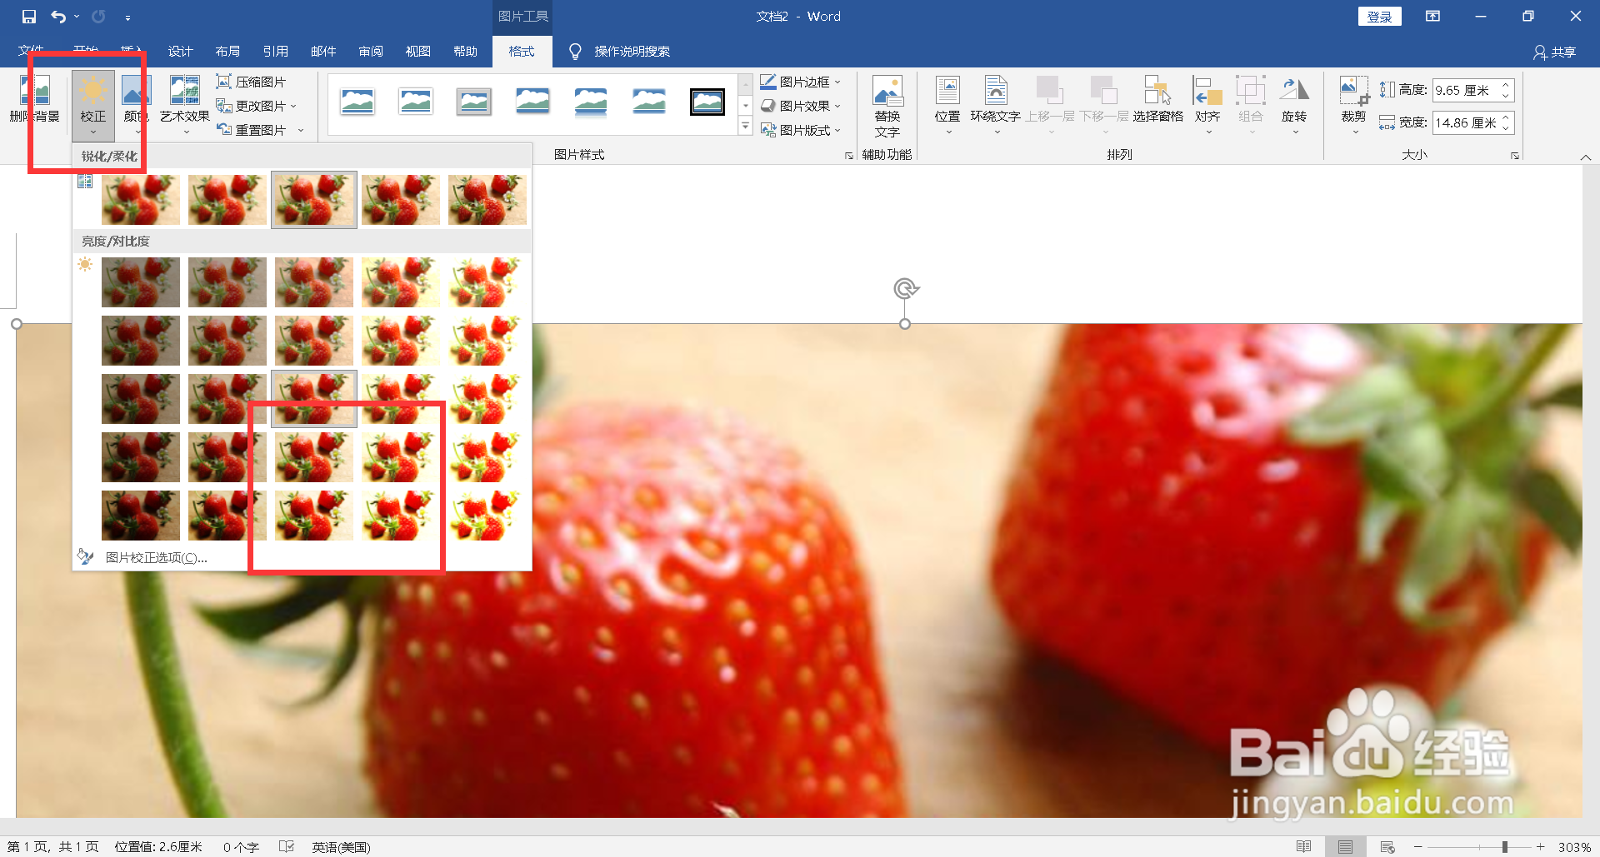Screen dimensions: 1600x857
Task: Open the Reset Picture dropdown arrow
Action: click(301, 130)
